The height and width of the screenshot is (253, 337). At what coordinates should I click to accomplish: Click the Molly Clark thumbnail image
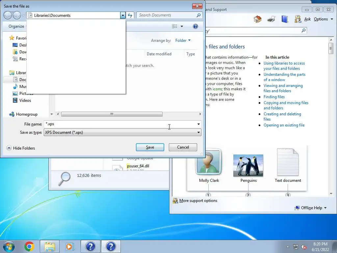tap(208, 162)
